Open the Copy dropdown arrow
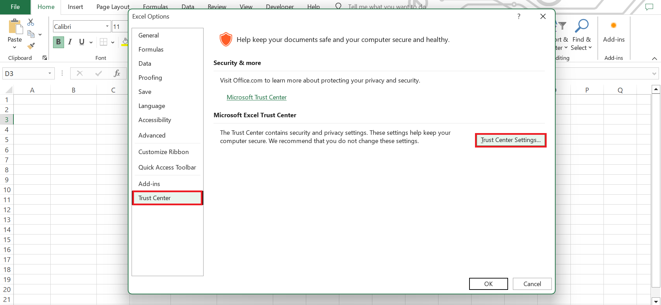661x305 pixels. pos(40,34)
